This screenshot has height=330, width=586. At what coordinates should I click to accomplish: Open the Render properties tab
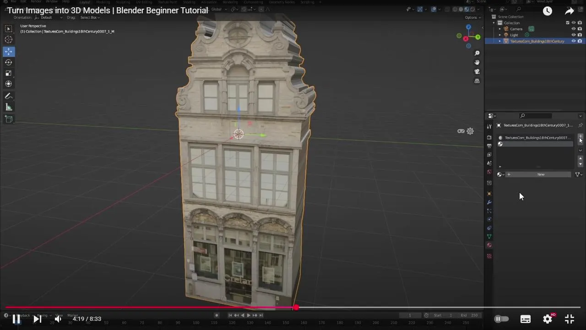coord(489,137)
